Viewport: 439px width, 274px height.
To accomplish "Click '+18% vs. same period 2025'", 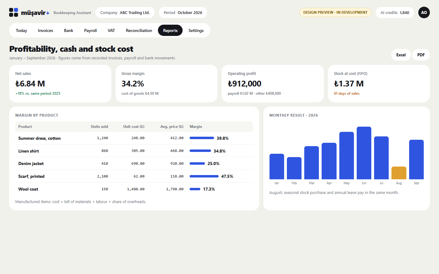I will 38,93.
